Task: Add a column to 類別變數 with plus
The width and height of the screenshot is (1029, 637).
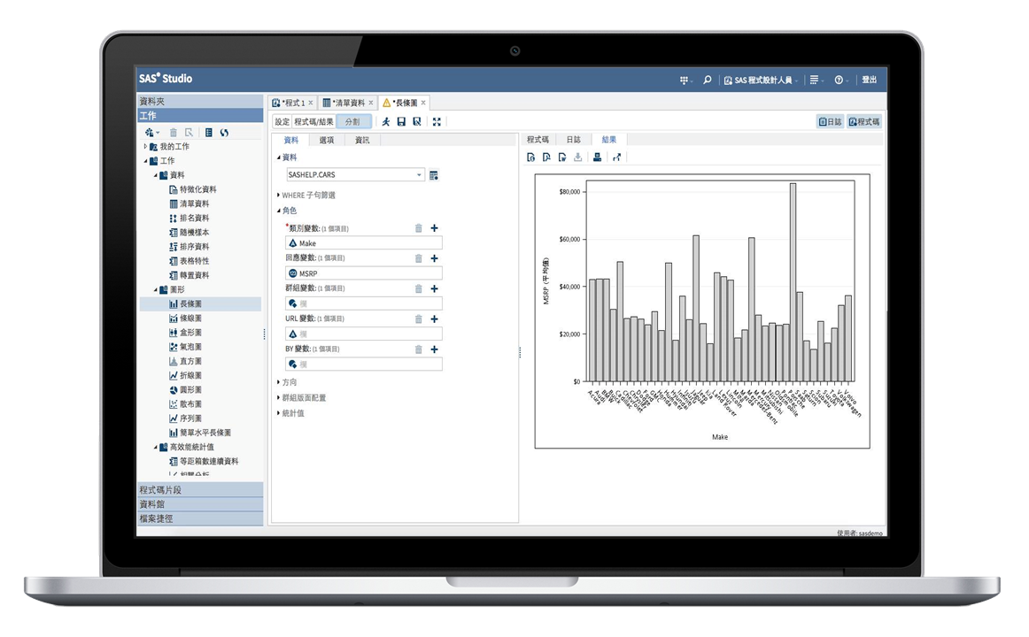Action: 435,228
